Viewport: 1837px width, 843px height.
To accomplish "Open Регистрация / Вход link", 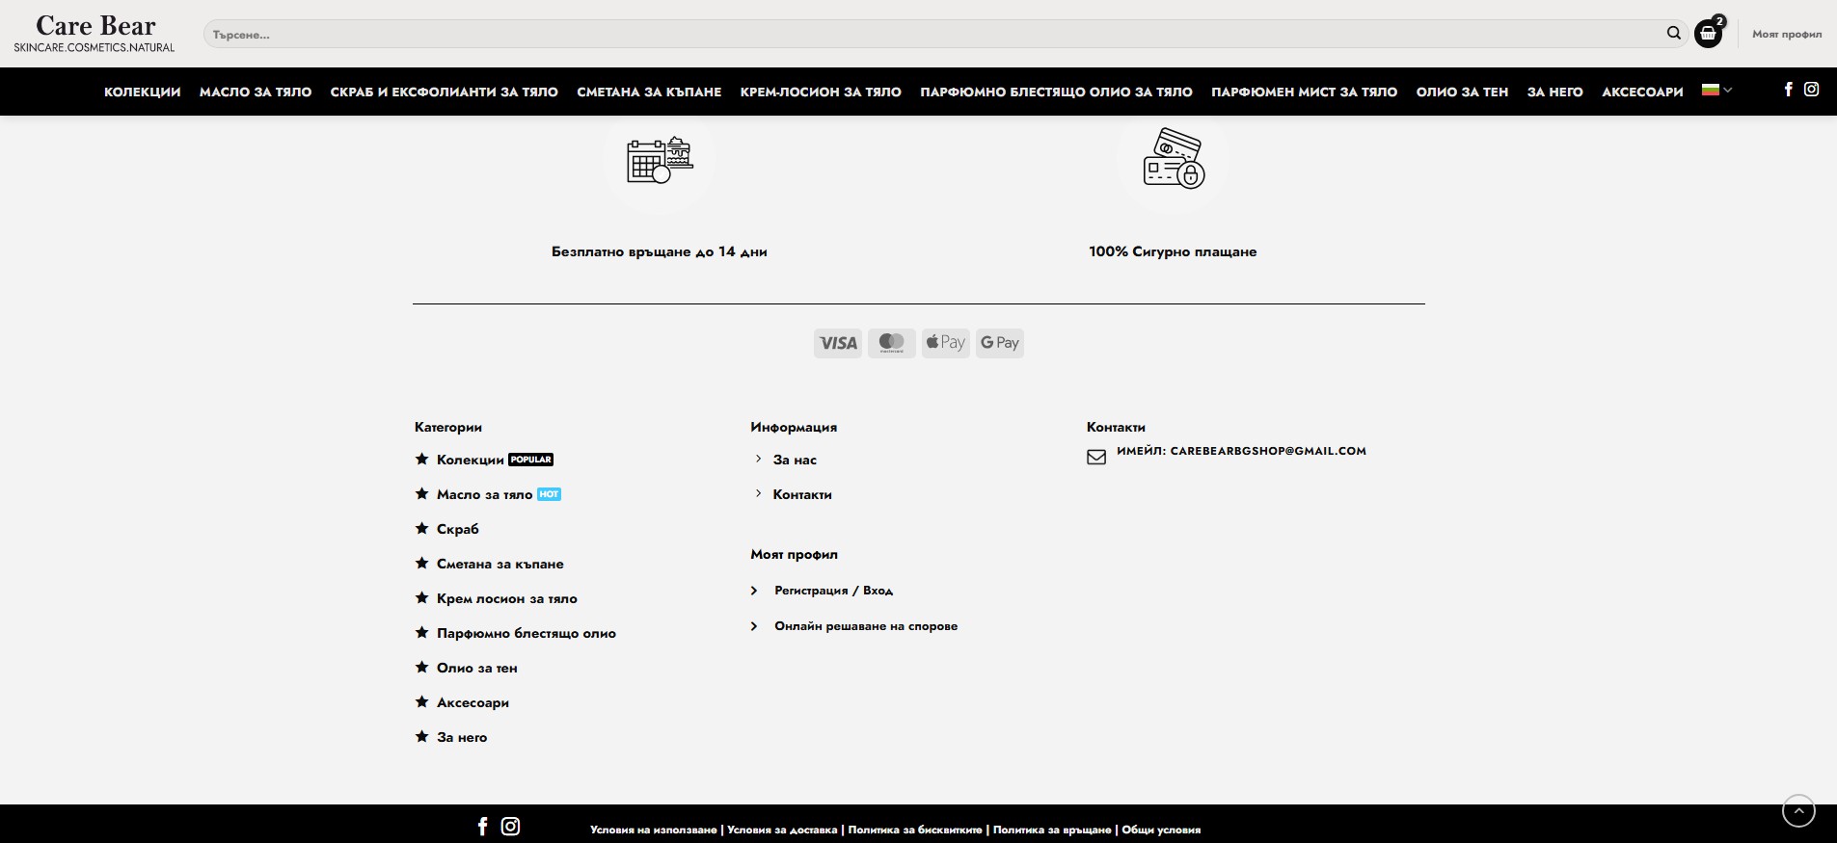I will [833, 591].
